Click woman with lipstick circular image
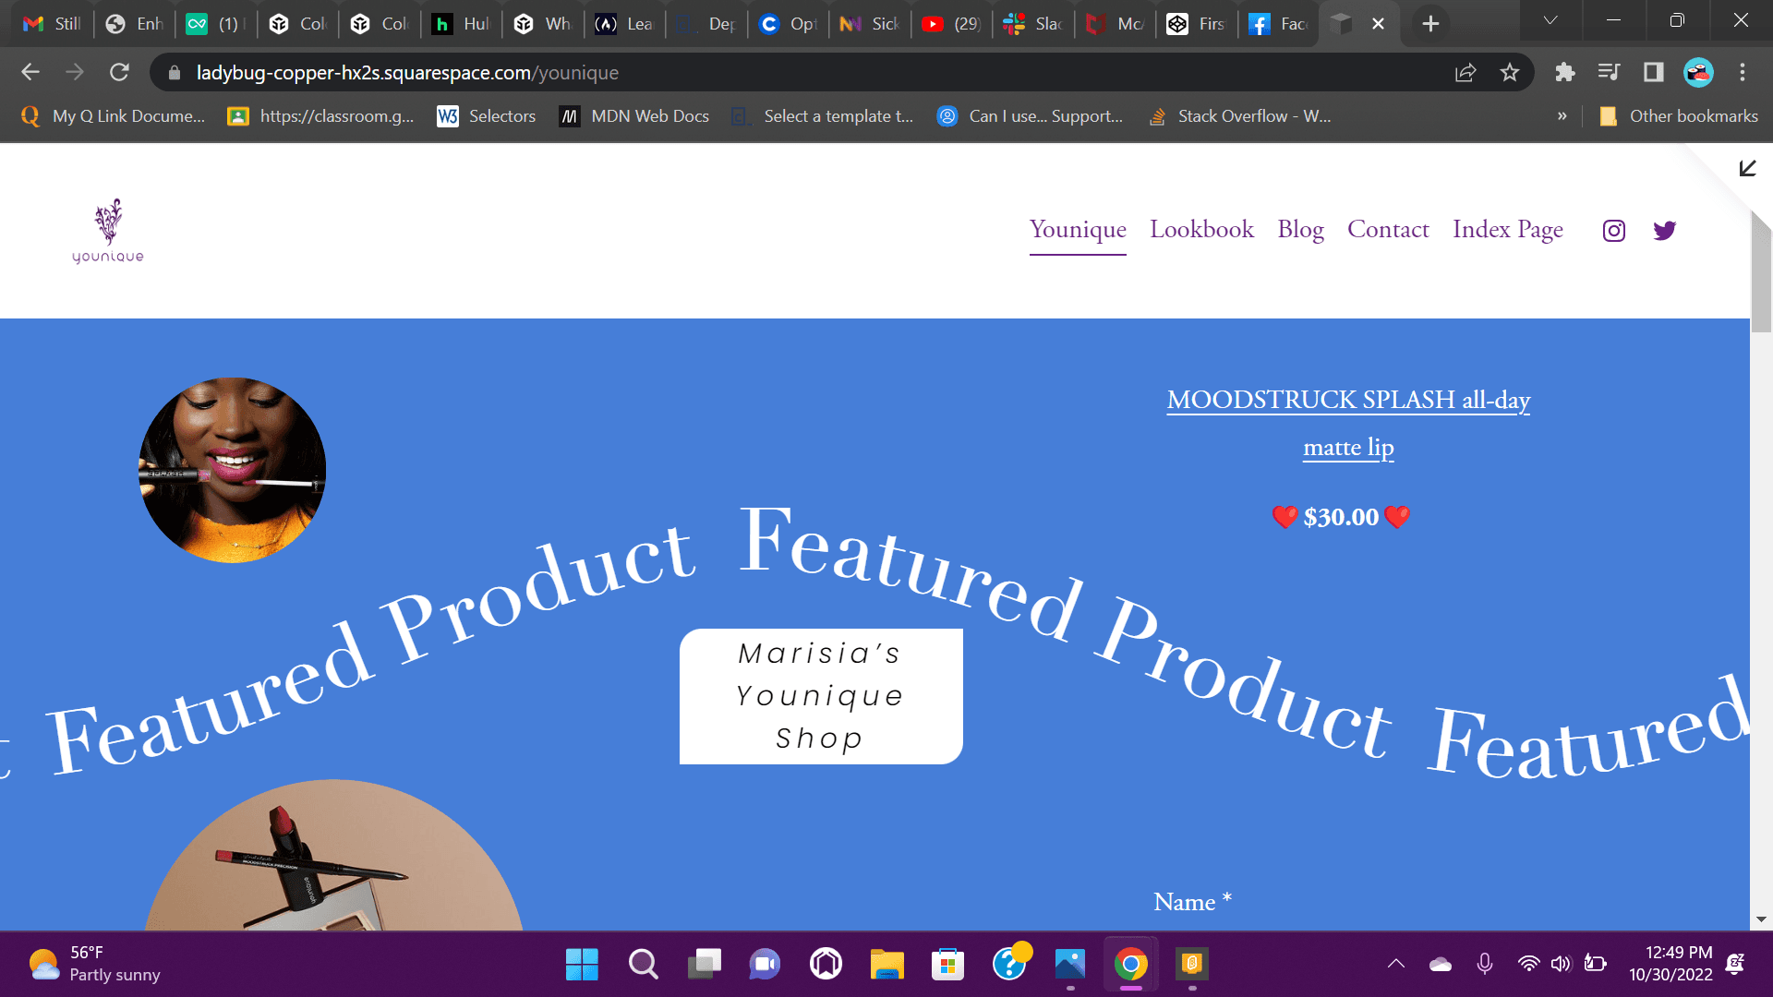This screenshot has width=1773, height=997. pos(232,470)
